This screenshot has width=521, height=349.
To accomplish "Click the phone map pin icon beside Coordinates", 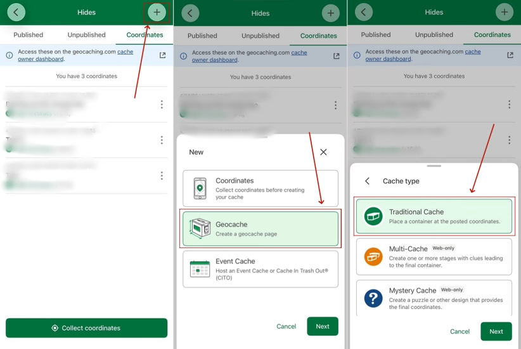I will click(200, 188).
